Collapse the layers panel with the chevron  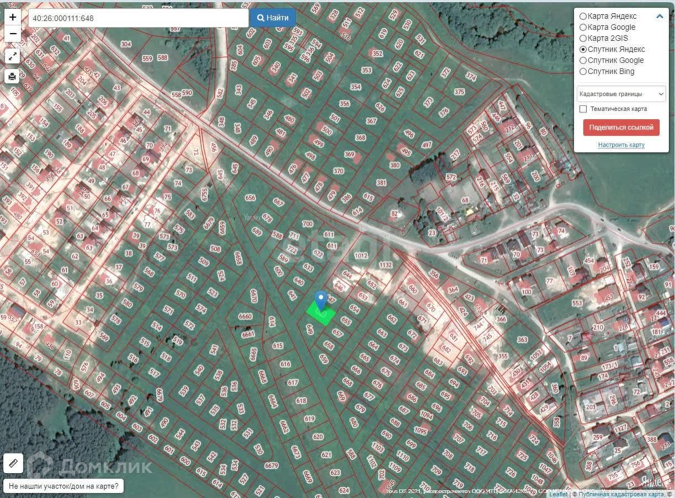(x=660, y=17)
